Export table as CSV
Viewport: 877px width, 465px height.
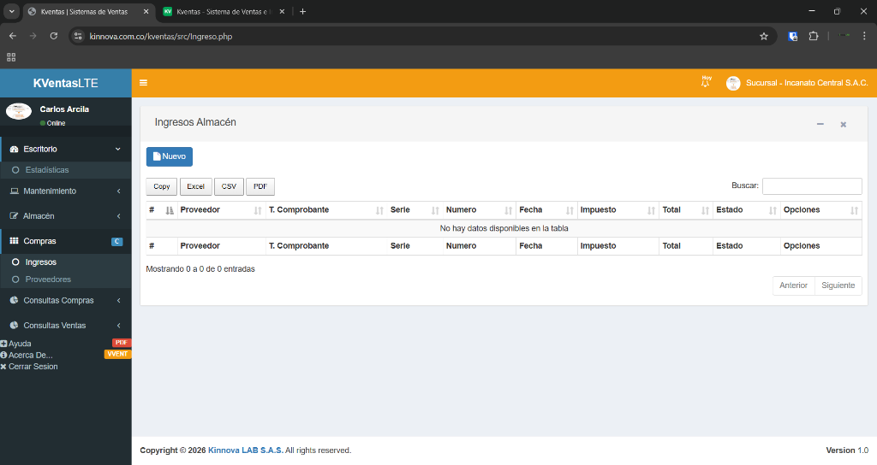[229, 186]
